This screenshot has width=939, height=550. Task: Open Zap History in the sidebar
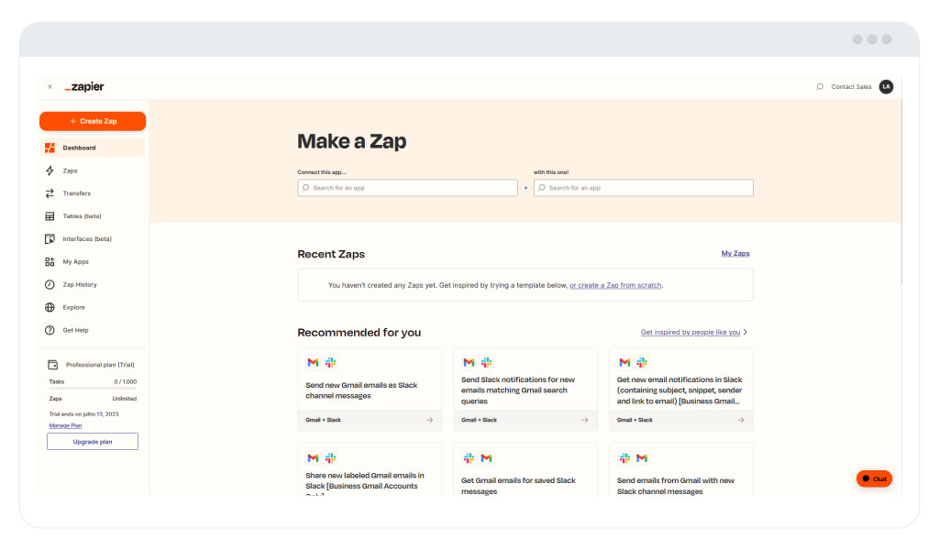click(x=93, y=285)
